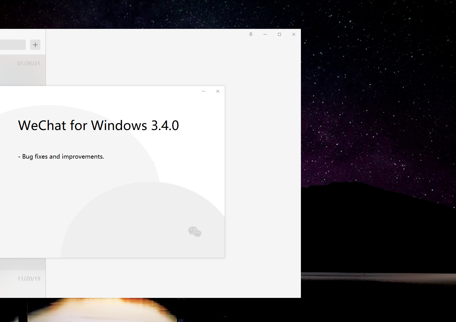456x322 pixels.
Task: Close the WeChat 3.4.0 update dialog
Action: point(218,91)
